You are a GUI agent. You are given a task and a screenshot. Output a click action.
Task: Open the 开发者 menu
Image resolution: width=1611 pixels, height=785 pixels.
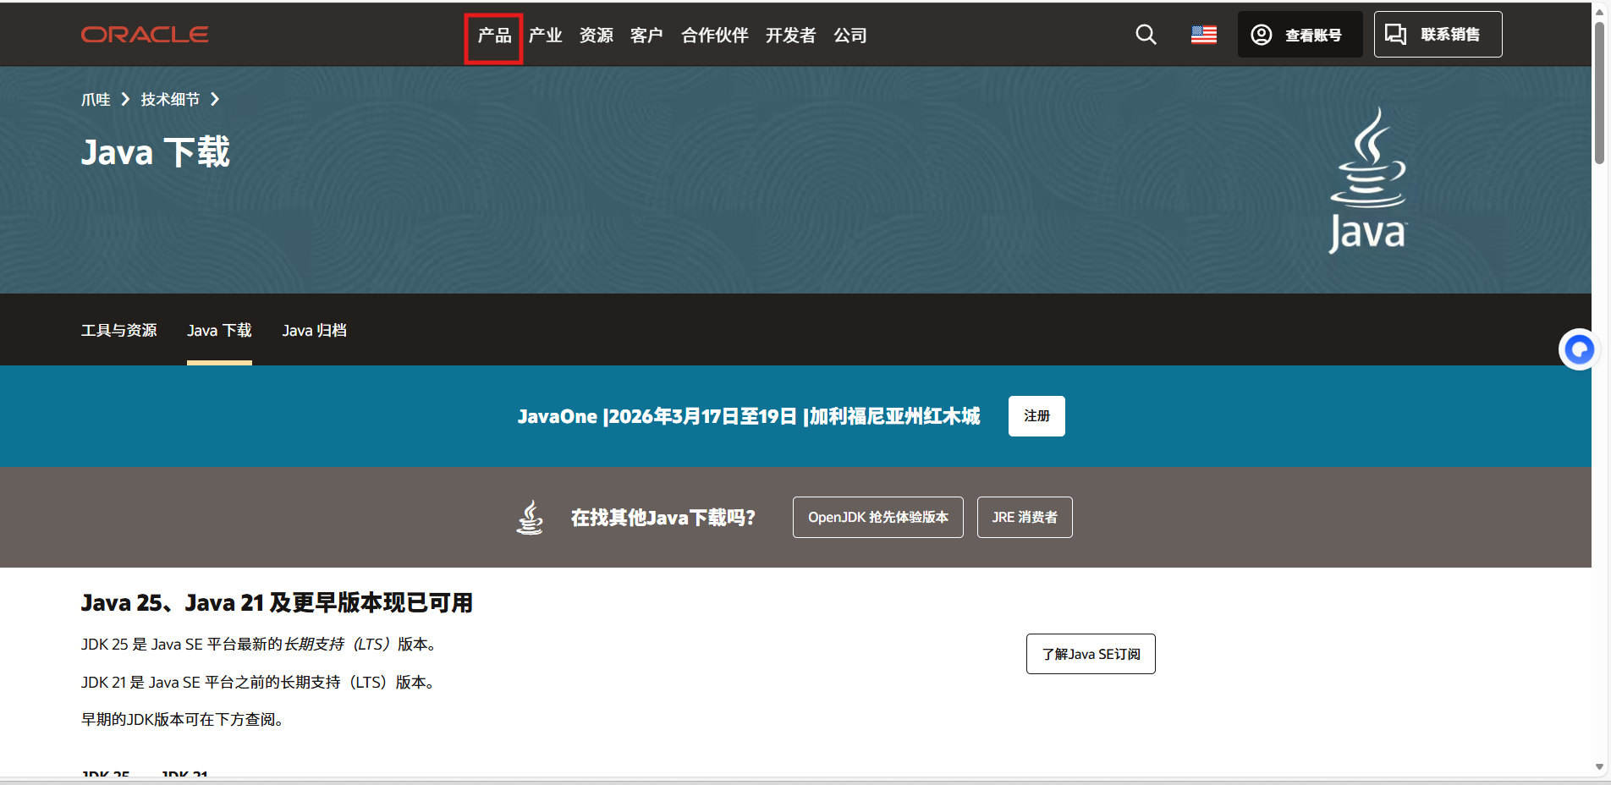tap(790, 36)
